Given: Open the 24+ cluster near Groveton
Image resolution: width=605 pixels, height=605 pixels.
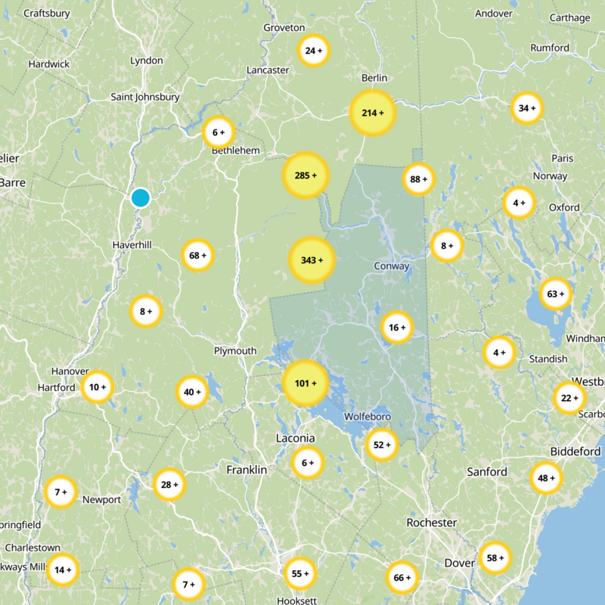Looking at the screenshot, I should [313, 51].
